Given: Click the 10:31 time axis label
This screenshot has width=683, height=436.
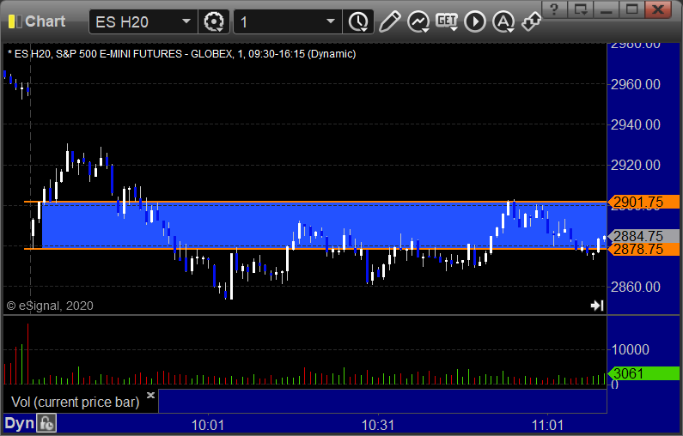Looking at the screenshot, I should click(x=378, y=425).
